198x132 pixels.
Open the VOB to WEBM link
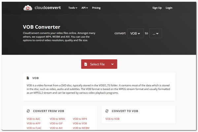click(81, 128)
